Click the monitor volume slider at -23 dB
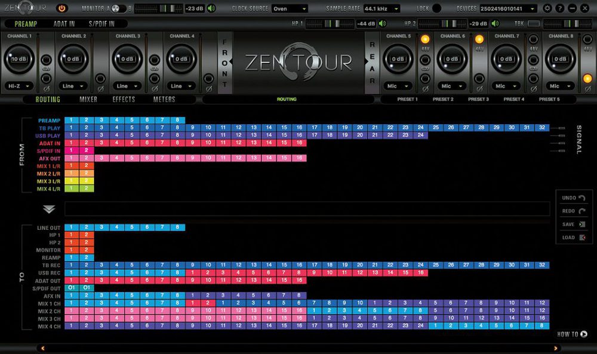Image resolution: width=597 pixels, height=354 pixels. pyautogui.click(x=159, y=8)
